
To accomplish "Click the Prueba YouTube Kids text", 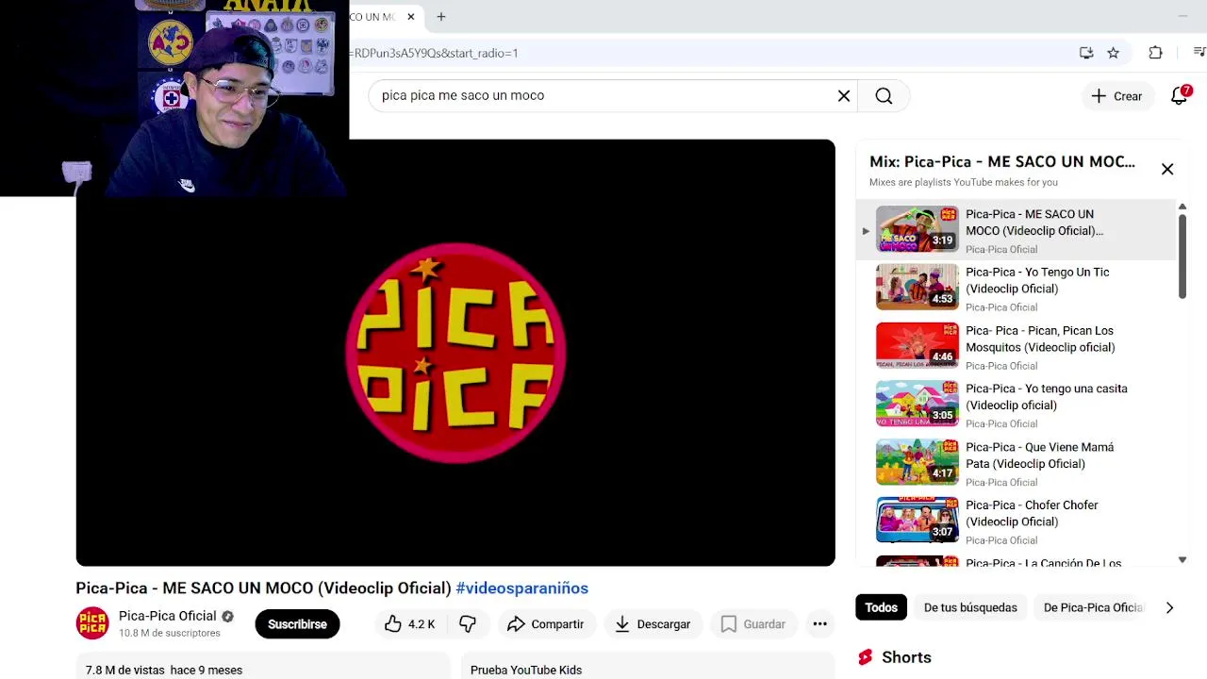I will [526, 670].
